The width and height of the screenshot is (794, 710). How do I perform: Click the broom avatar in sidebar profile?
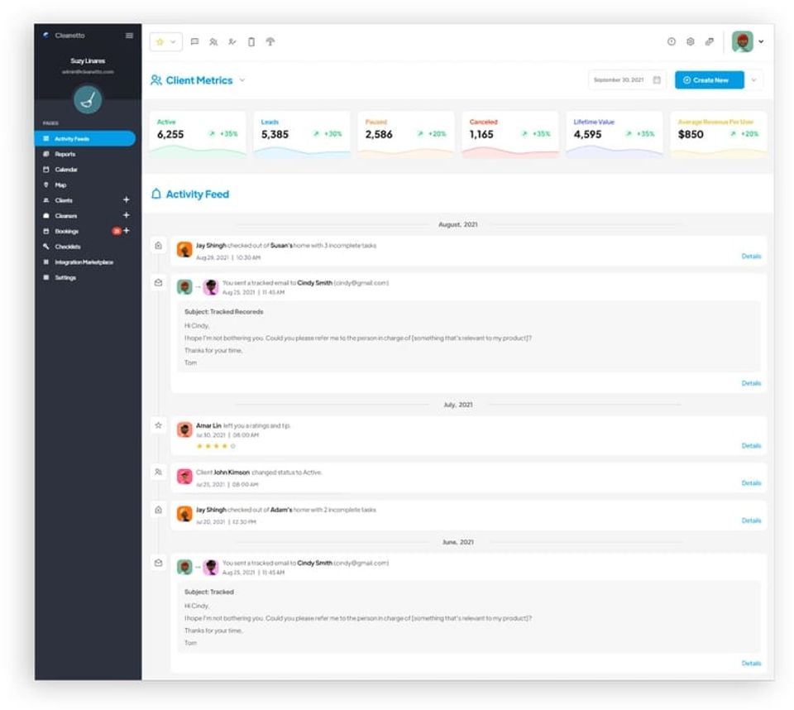click(x=88, y=99)
